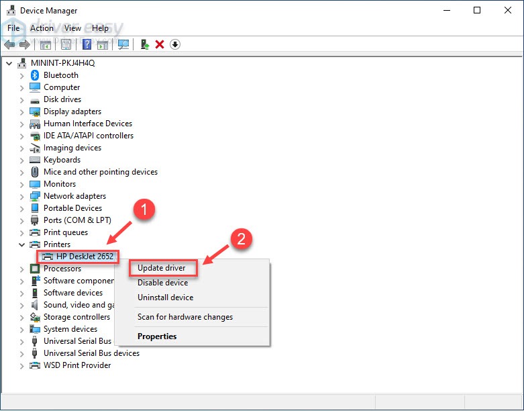The image size is (524, 411).
Task: Collapse the Printers category chevron
Action: (21, 244)
